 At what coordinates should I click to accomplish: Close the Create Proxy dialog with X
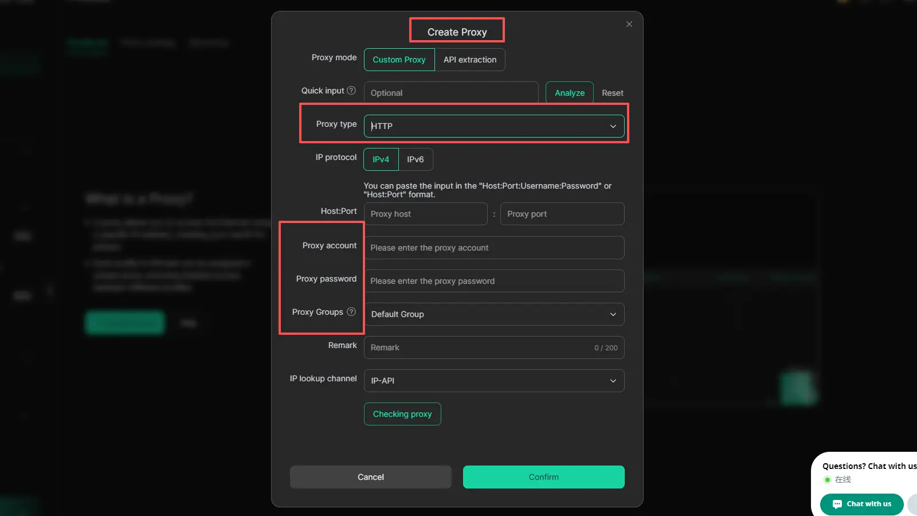coord(629,24)
